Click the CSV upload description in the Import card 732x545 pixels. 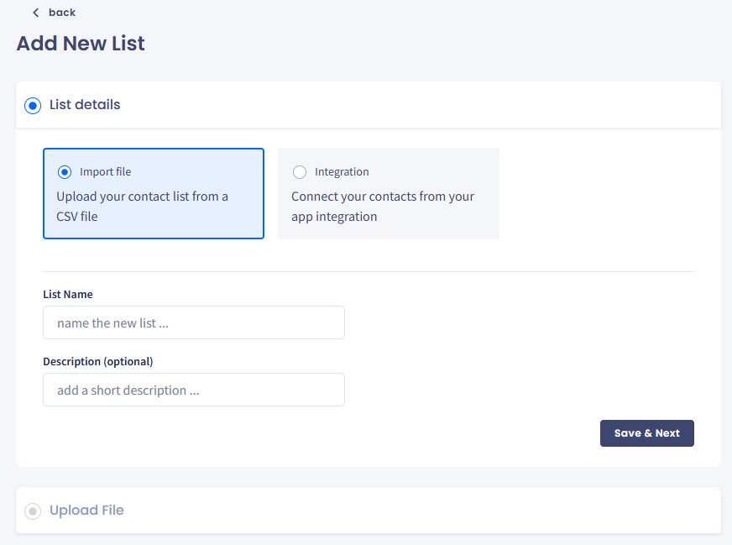point(142,207)
